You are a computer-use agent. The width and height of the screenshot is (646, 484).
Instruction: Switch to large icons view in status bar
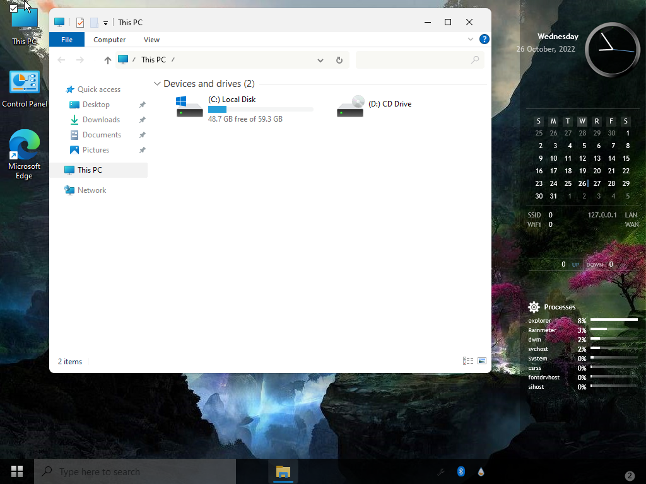pos(482,361)
